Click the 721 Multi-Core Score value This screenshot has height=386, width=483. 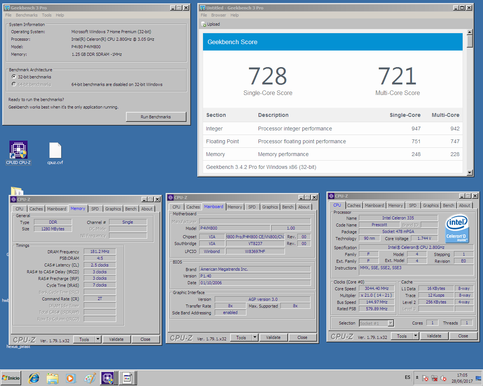[397, 76]
